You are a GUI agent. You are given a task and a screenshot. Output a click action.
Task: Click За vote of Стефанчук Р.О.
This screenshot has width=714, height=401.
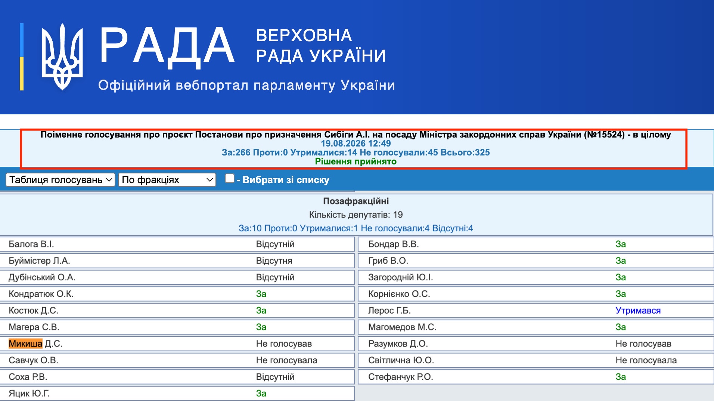(621, 377)
